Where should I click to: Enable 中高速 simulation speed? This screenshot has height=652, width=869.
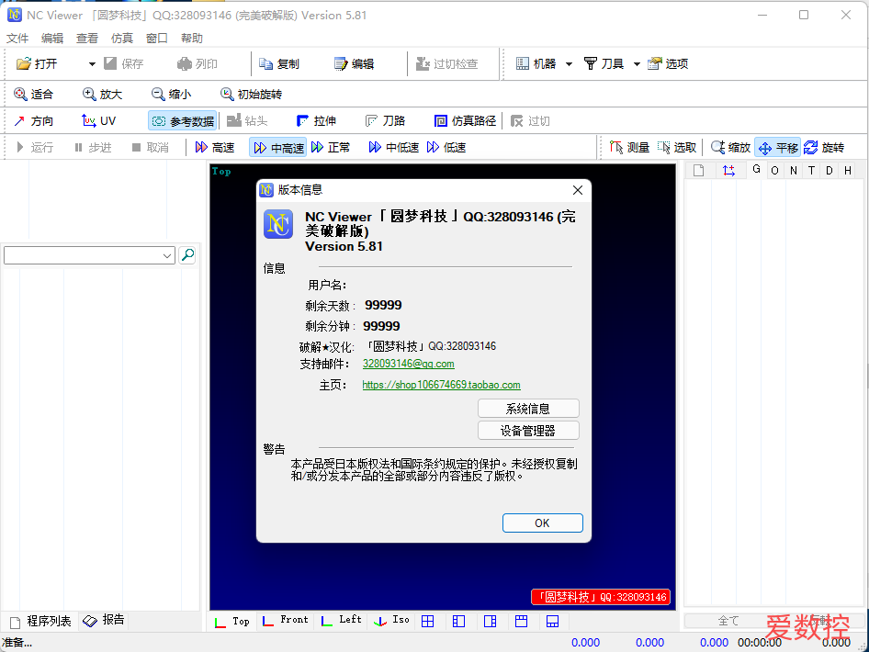(277, 146)
